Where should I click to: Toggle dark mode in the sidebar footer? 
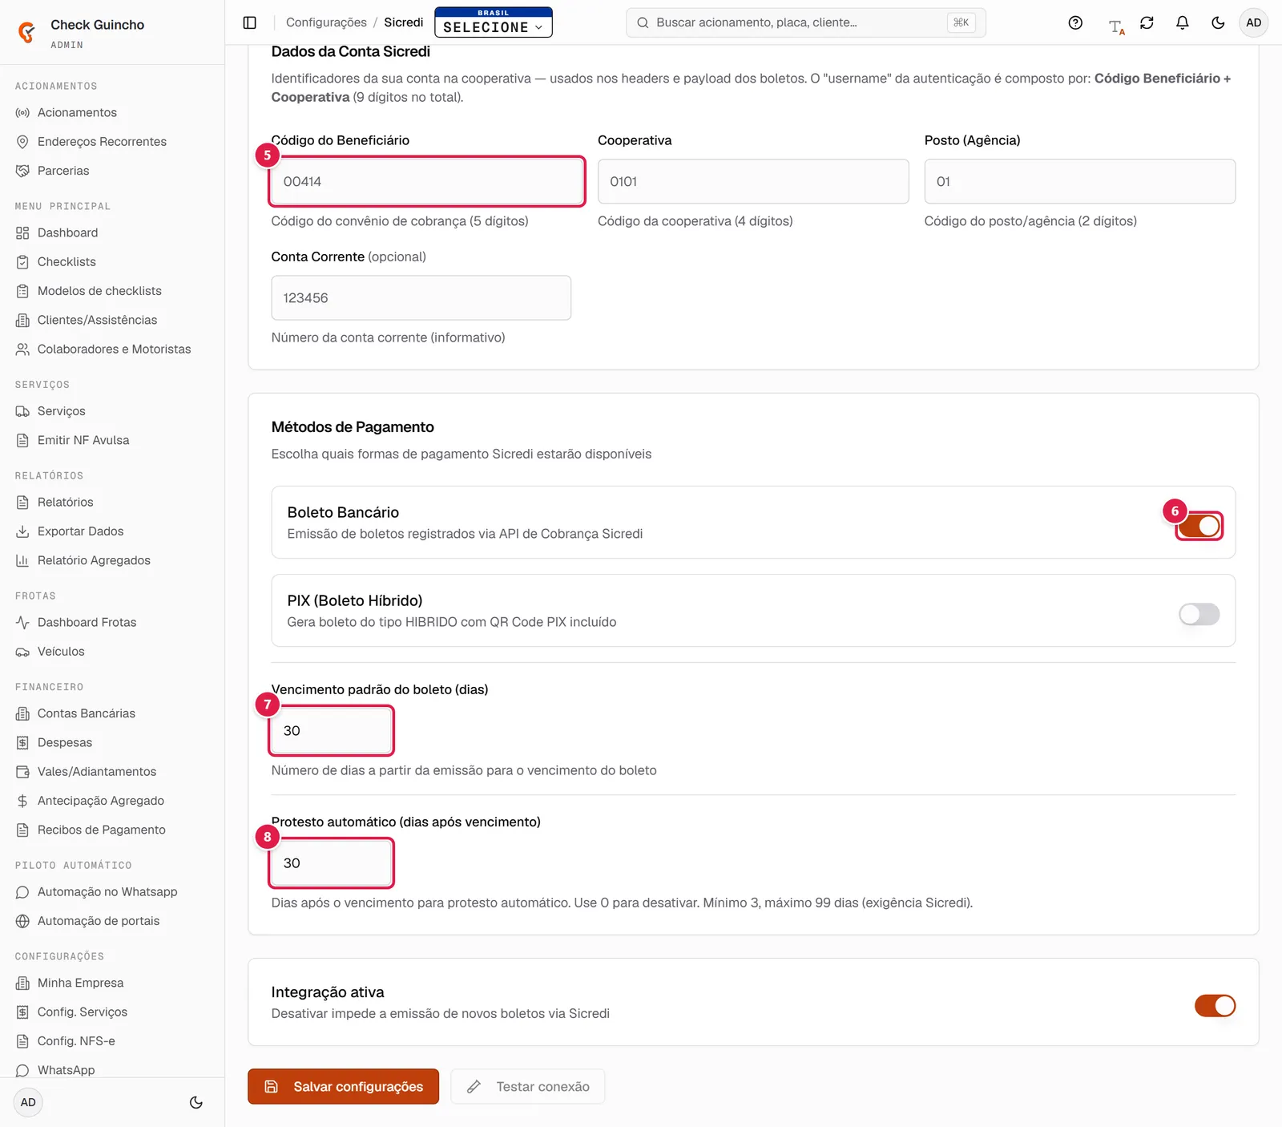[196, 1102]
